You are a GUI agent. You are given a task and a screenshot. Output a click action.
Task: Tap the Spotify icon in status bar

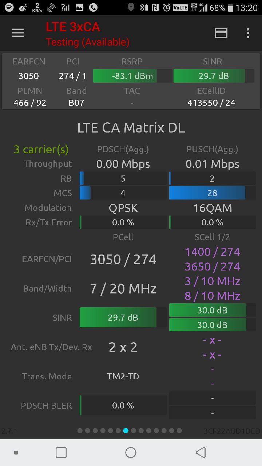(9, 7)
